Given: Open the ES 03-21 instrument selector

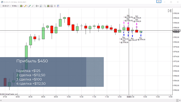Looking at the screenshot, I should pos(6,6).
